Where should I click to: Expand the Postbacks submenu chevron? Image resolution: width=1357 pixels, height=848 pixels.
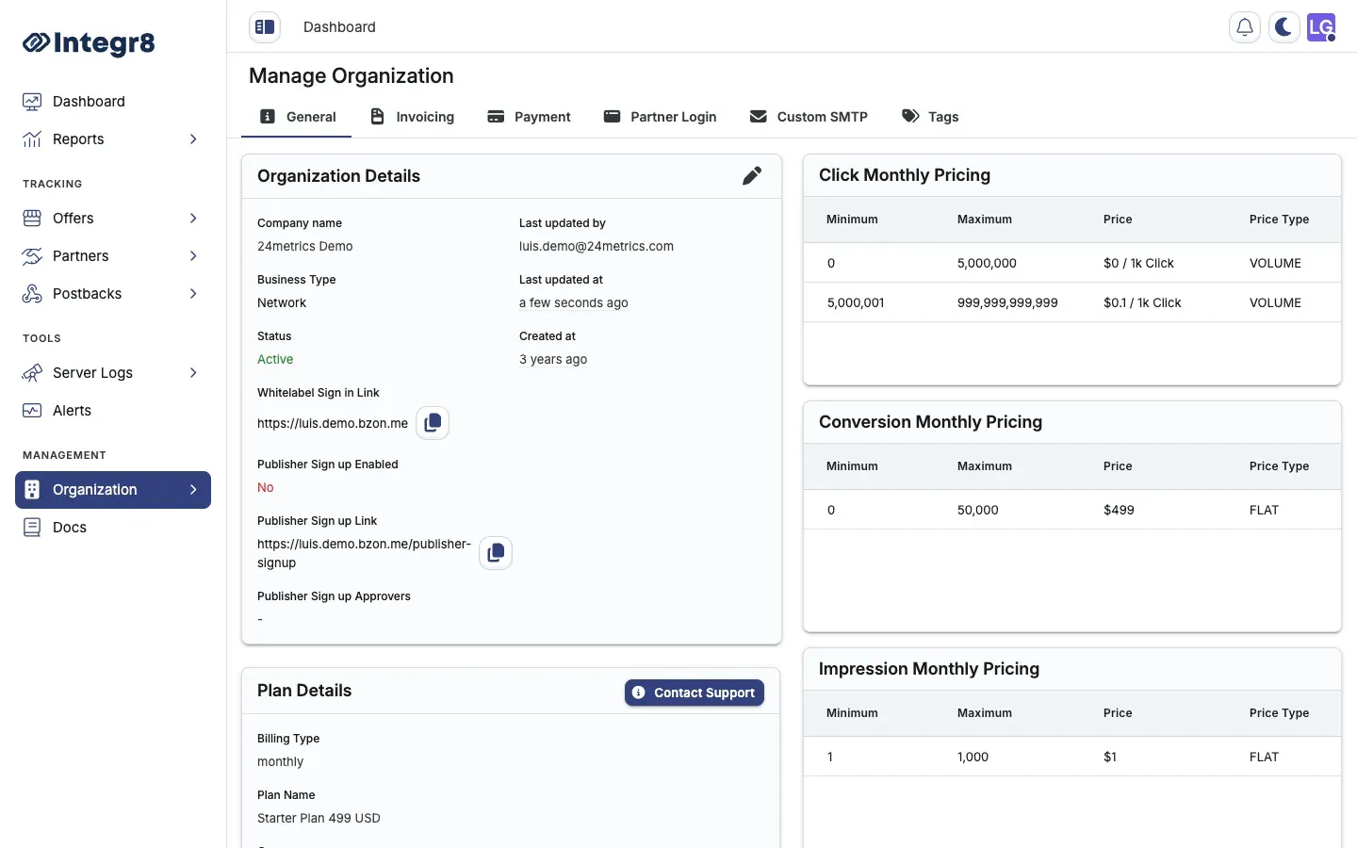click(193, 294)
